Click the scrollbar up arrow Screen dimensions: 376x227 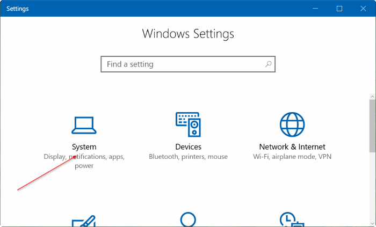coord(372,97)
